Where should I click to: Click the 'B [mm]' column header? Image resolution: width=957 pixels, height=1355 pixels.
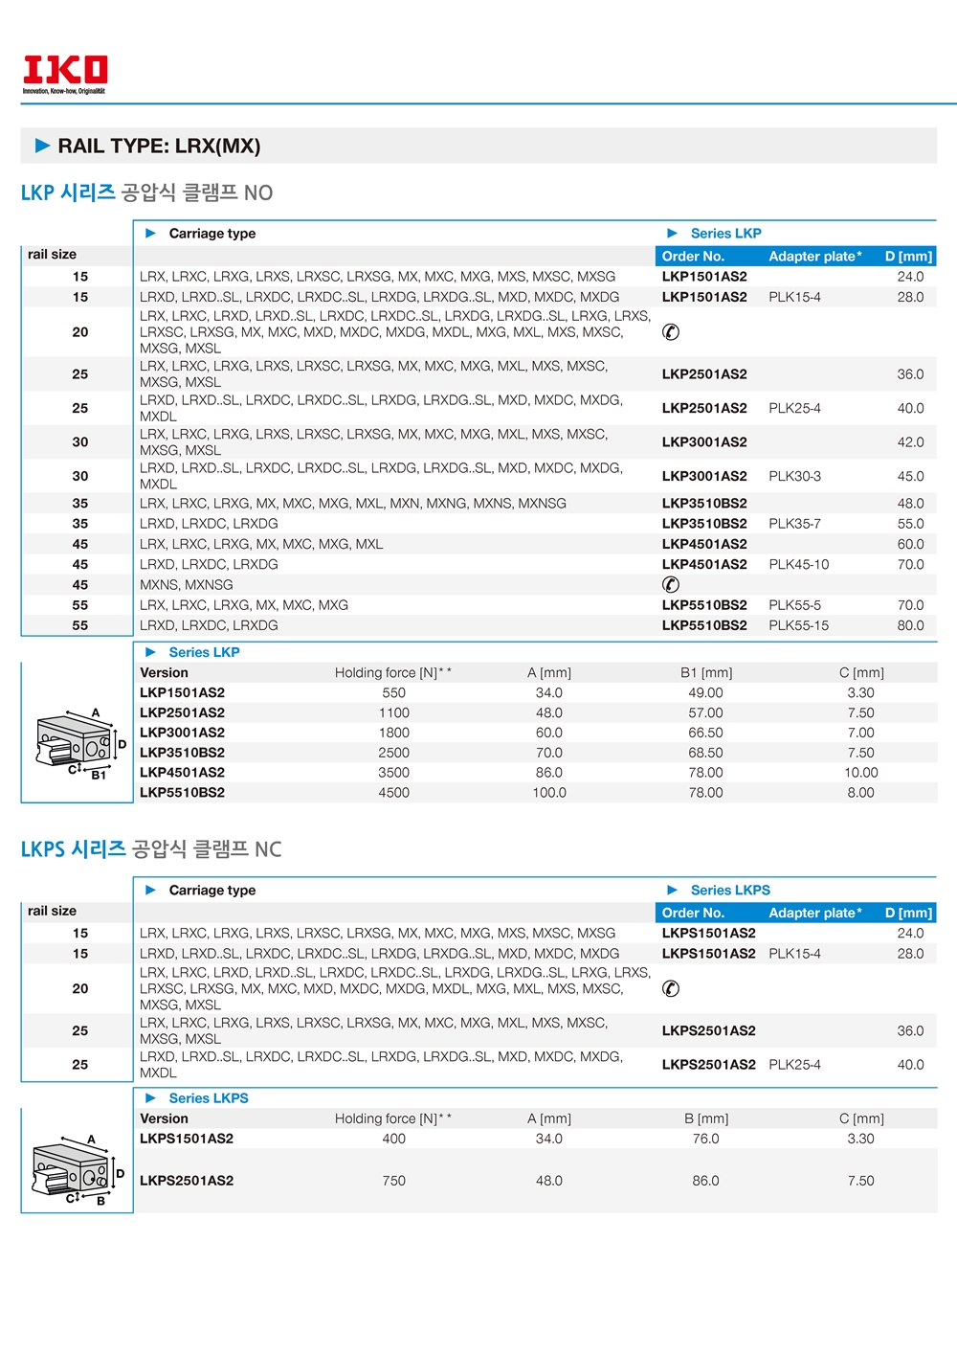tap(706, 1118)
